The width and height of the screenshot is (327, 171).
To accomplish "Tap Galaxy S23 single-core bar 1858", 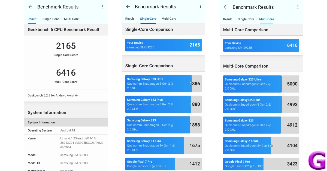I will click(x=163, y=125).
